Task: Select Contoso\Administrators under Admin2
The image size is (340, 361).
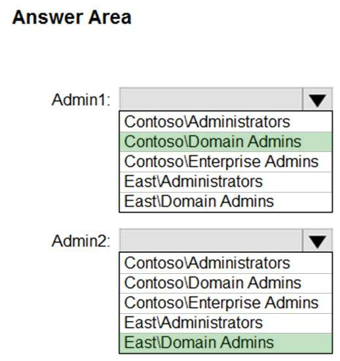Action: coord(226,263)
